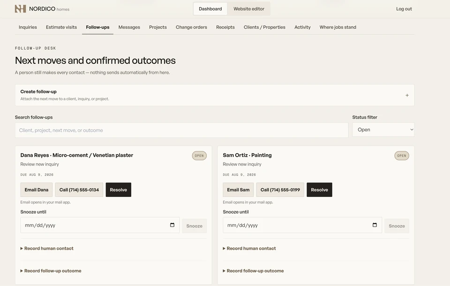450x286 pixels.
Task: Click the OPEN badge on Dana Reyes card
Action: click(199, 156)
